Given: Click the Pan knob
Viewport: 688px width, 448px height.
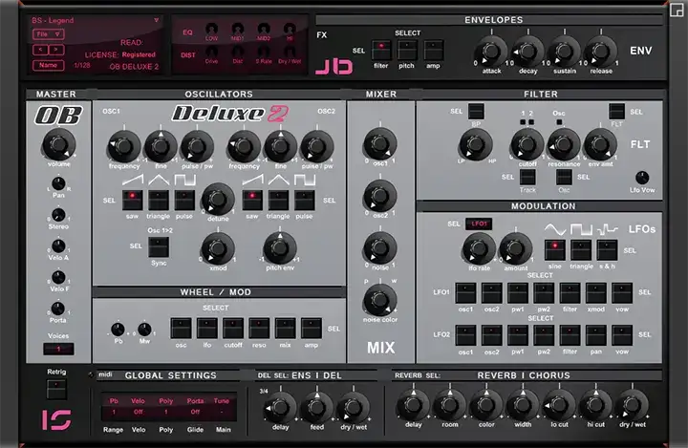Looking at the screenshot, I should pos(58,183).
